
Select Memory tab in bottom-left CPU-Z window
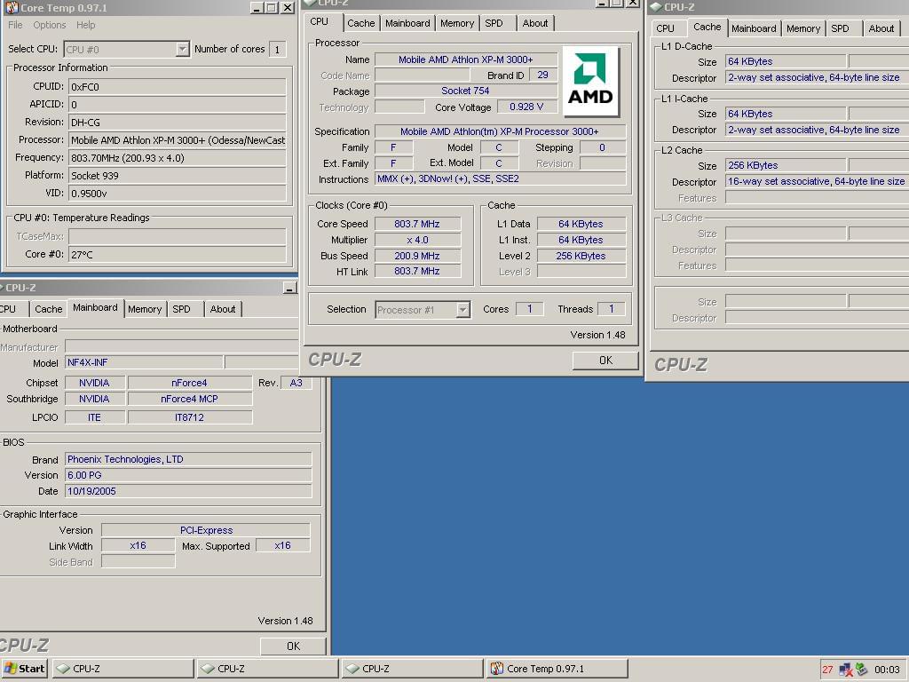point(145,309)
